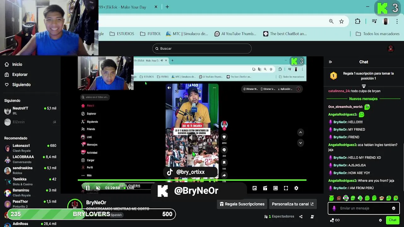Open the BryNeOr channel name

pyautogui.click(x=96, y=202)
